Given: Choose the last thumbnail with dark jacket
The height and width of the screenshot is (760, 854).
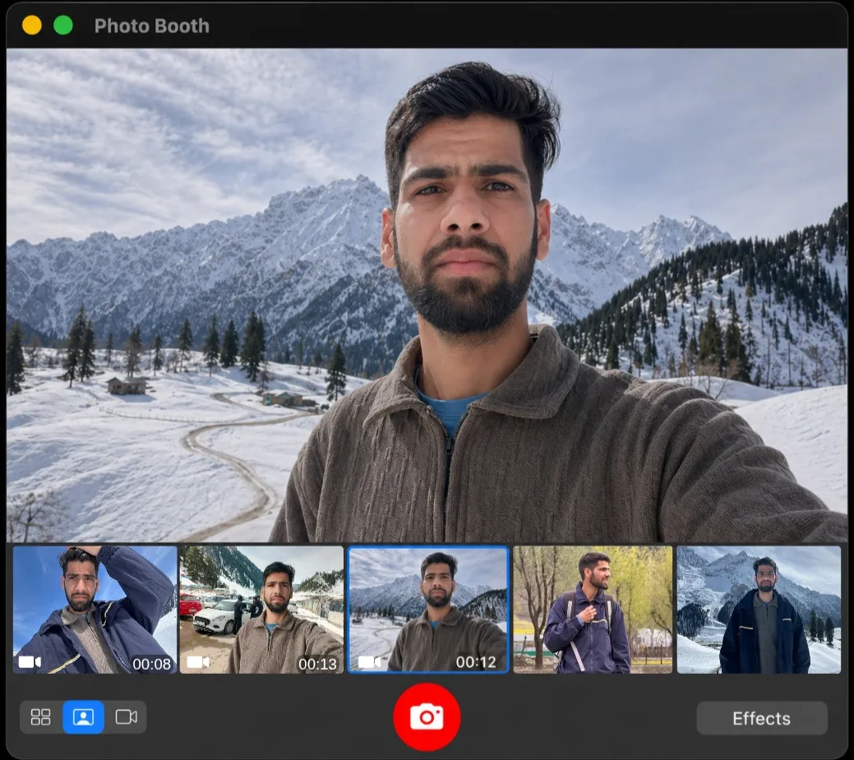Looking at the screenshot, I should pos(759,609).
